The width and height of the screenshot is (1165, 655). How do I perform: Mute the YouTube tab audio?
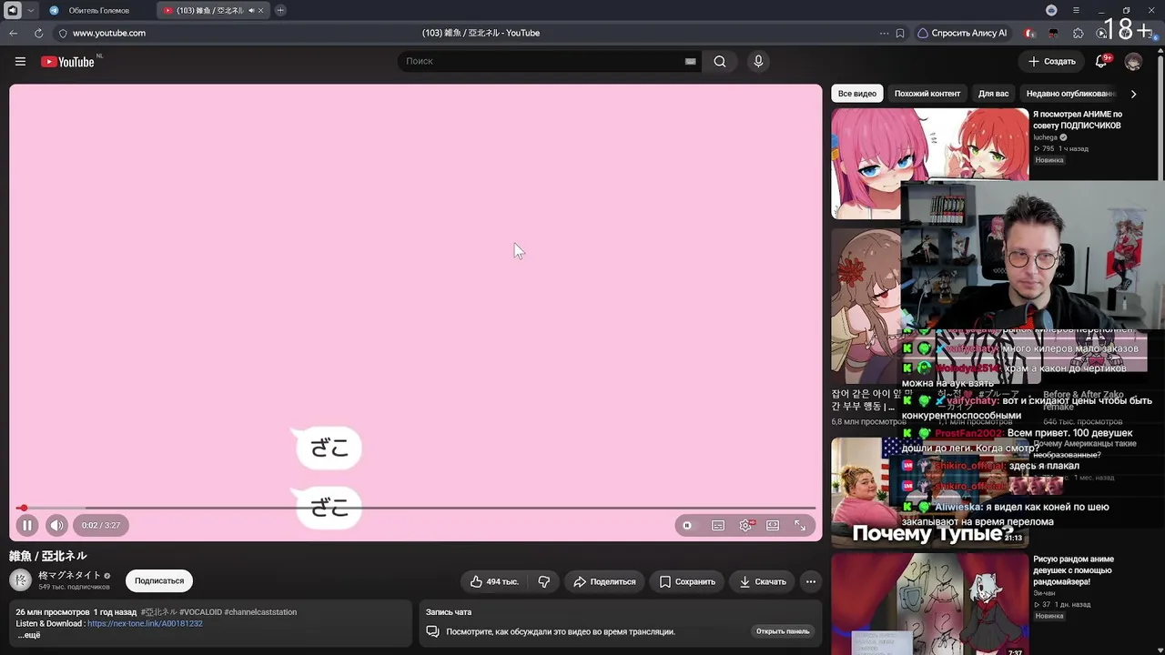[x=251, y=11]
